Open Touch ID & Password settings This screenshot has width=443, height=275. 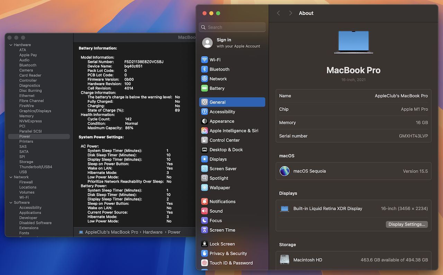[232, 263]
